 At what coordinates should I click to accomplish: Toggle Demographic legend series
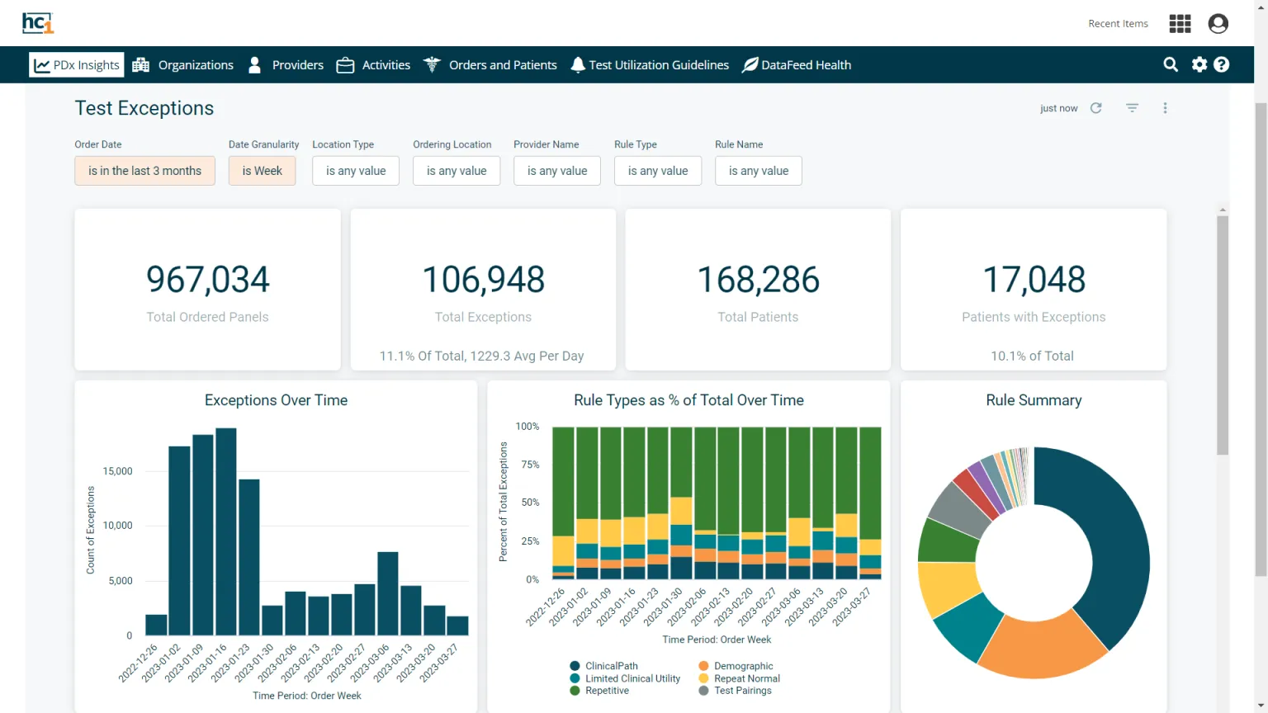click(x=743, y=666)
